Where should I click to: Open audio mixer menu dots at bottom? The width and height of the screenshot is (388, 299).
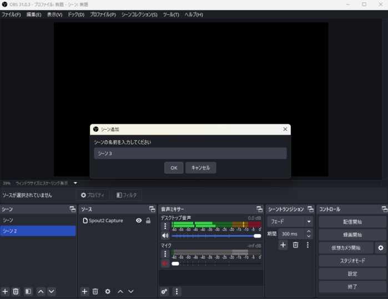(177, 292)
